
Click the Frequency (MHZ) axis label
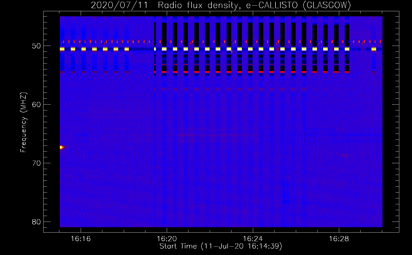pyautogui.click(x=23, y=122)
